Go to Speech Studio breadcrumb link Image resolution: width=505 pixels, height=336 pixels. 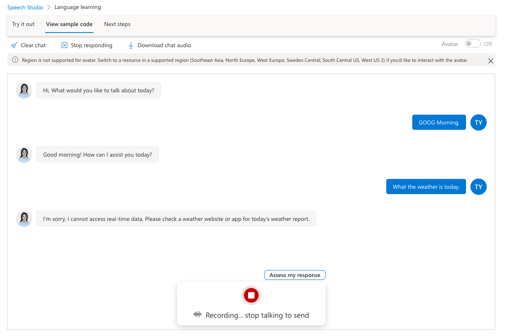(25, 7)
